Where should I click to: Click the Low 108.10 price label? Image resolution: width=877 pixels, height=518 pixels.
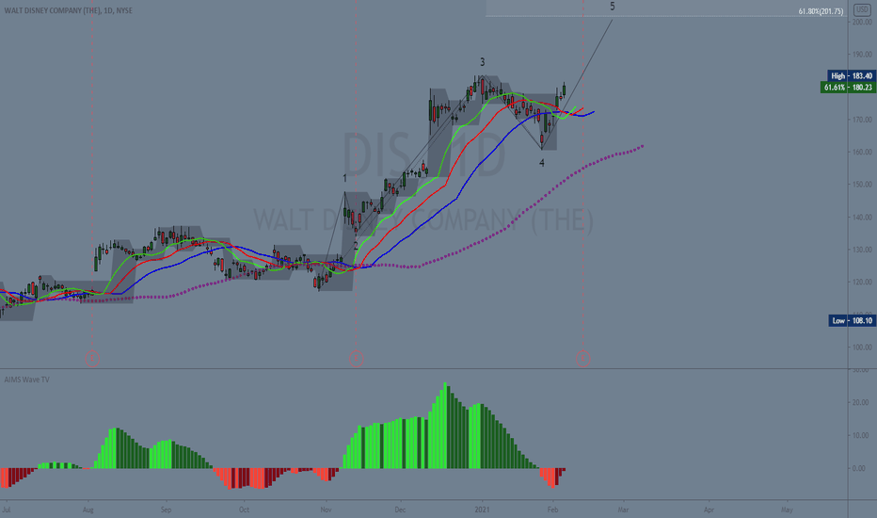pyautogui.click(x=852, y=320)
